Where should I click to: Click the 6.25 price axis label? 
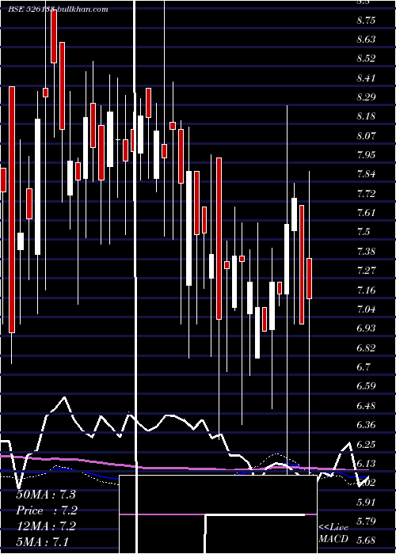[366, 444]
